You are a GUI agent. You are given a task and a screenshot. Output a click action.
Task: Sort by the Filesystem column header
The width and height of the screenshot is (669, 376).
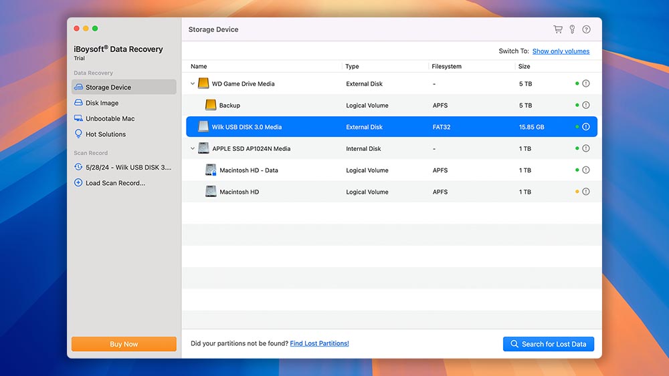point(446,66)
